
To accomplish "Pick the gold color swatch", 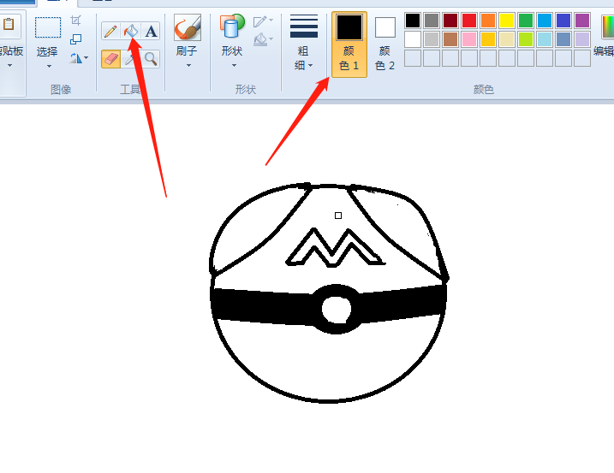I will pos(488,39).
